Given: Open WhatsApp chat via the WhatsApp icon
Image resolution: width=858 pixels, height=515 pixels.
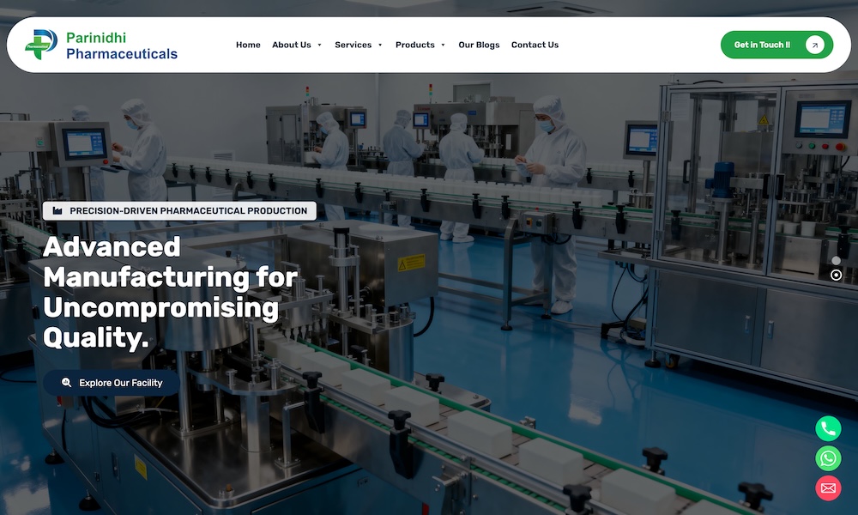Looking at the screenshot, I should point(827,457).
